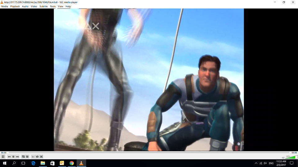Close the VLC media player window
Screen dimensions: 298x167
coord(293,2)
